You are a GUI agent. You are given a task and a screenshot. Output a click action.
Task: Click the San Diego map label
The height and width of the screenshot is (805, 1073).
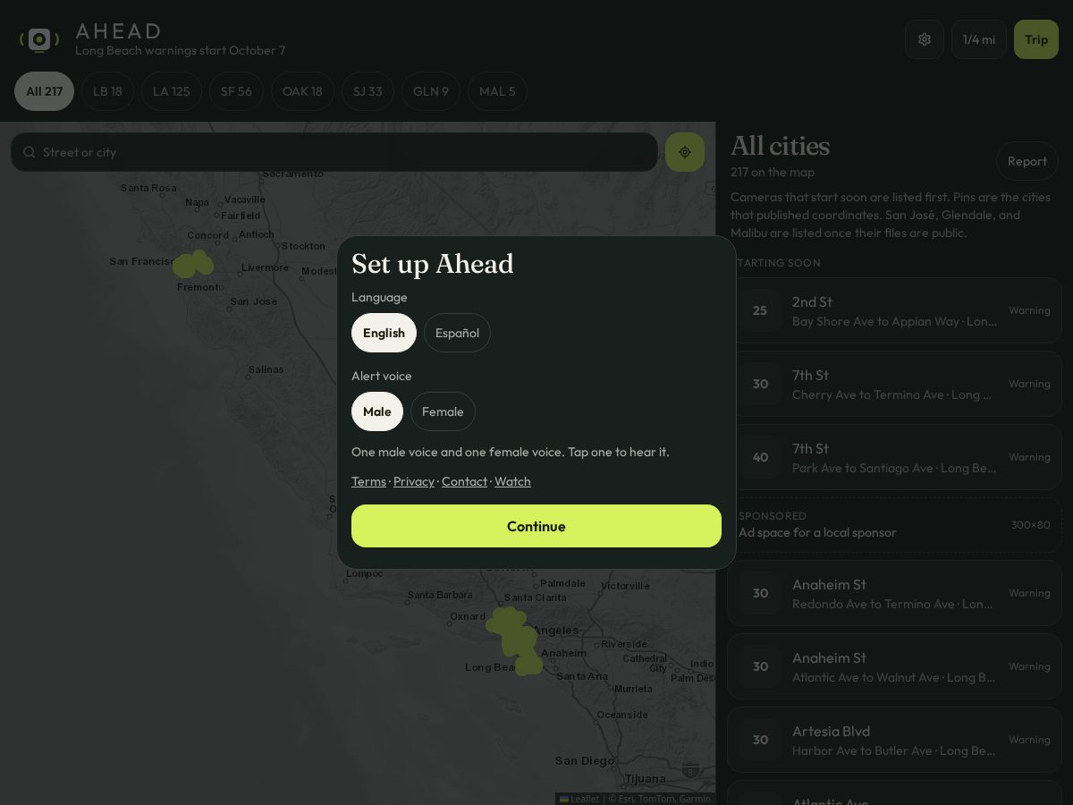[x=585, y=761]
